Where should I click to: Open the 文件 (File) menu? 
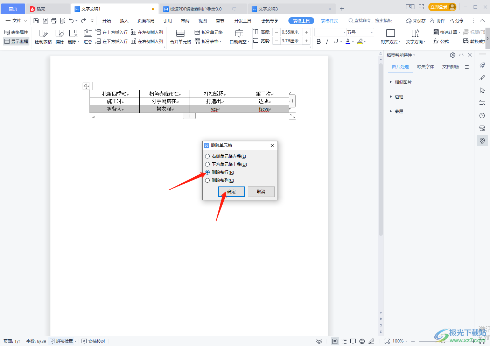[16, 21]
